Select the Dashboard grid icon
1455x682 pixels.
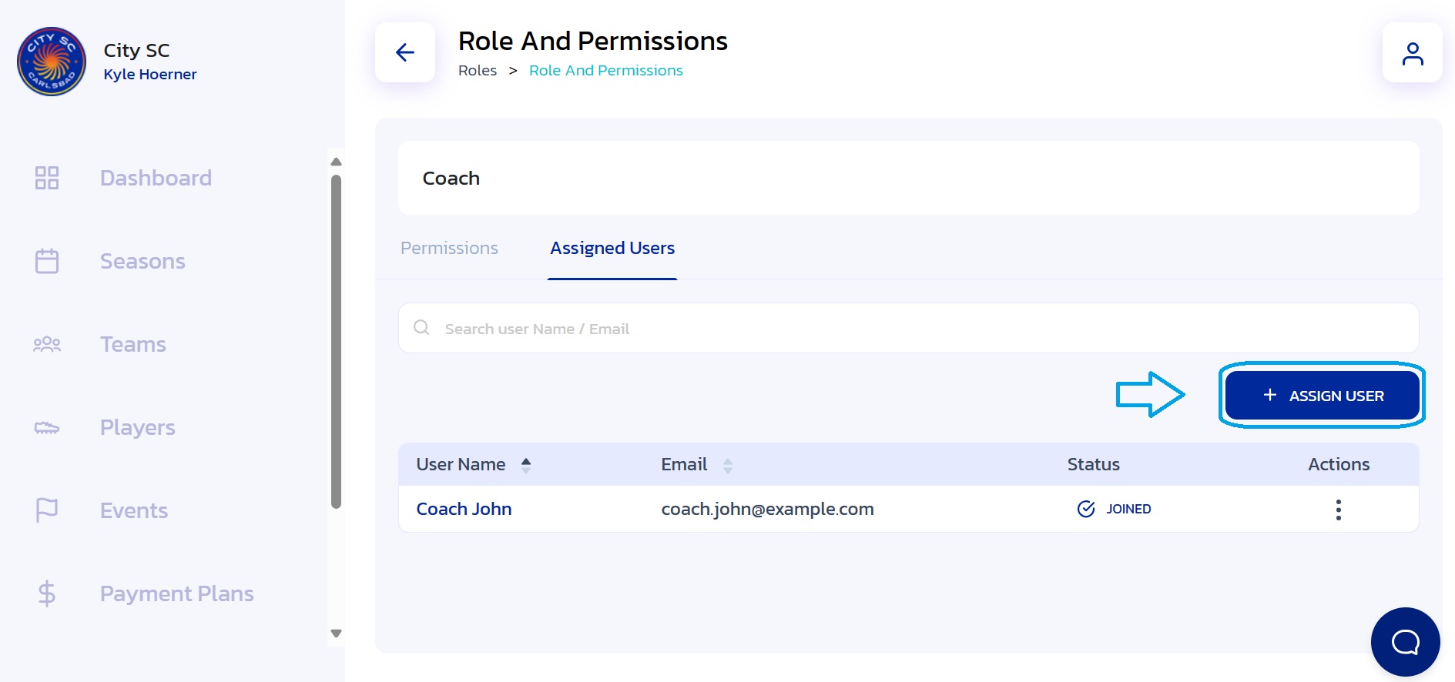tap(47, 178)
